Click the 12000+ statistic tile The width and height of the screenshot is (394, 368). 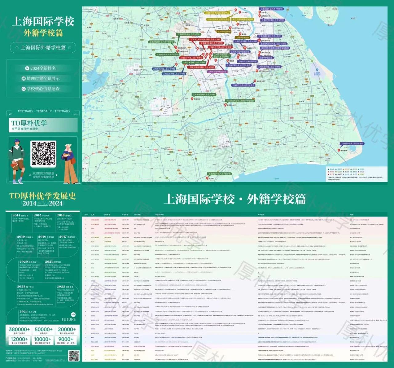(19, 340)
